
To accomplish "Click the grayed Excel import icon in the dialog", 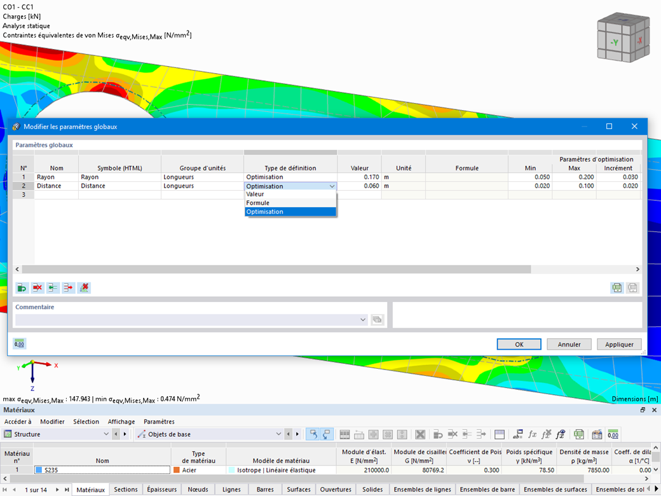I will (x=632, y=288).
